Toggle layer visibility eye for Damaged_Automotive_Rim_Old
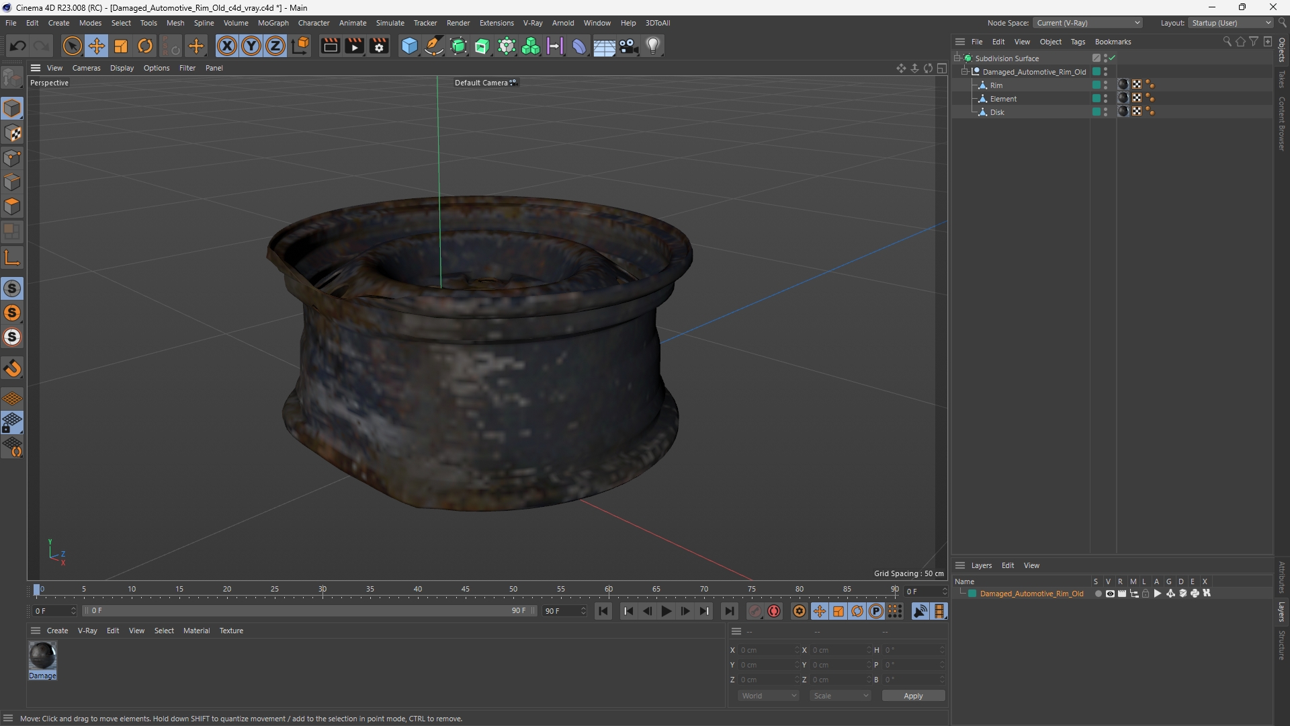 click(1110, 594)
